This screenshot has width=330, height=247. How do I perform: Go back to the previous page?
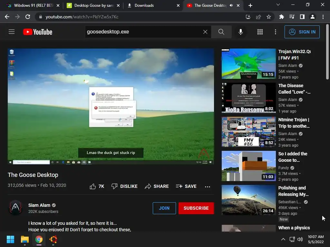coord(7,17)
